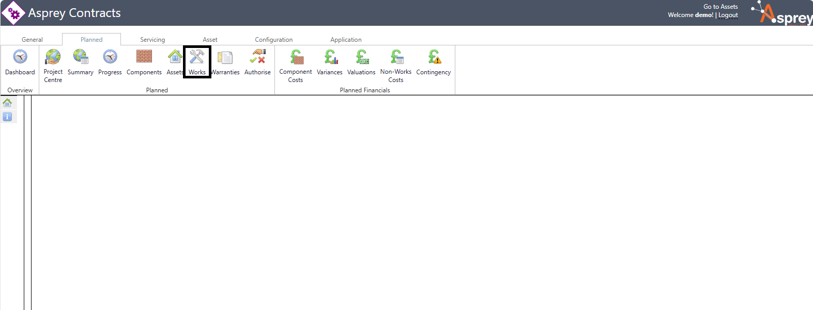
Task: Click the Contingency warning icon
Action: [434, 57]
